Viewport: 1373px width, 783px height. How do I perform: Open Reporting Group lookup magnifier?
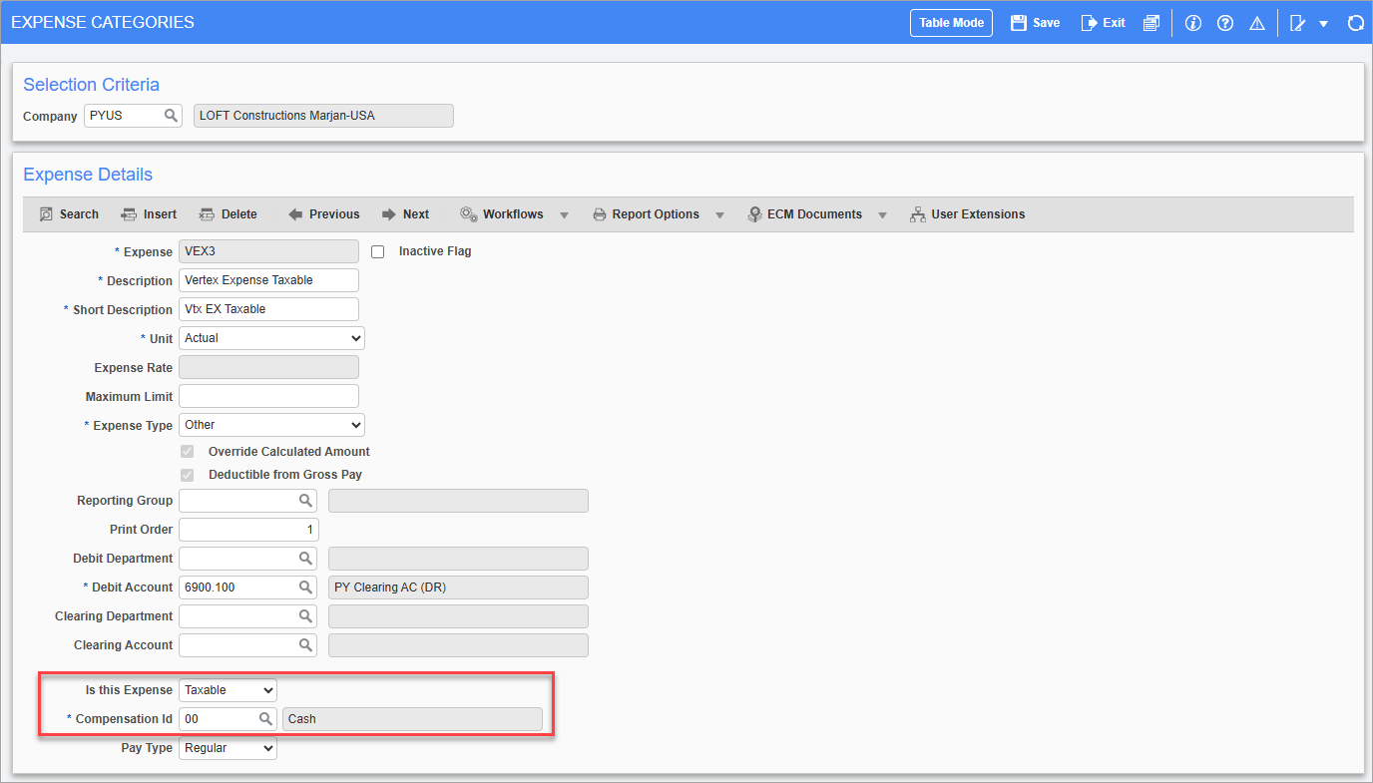point(306,501)
